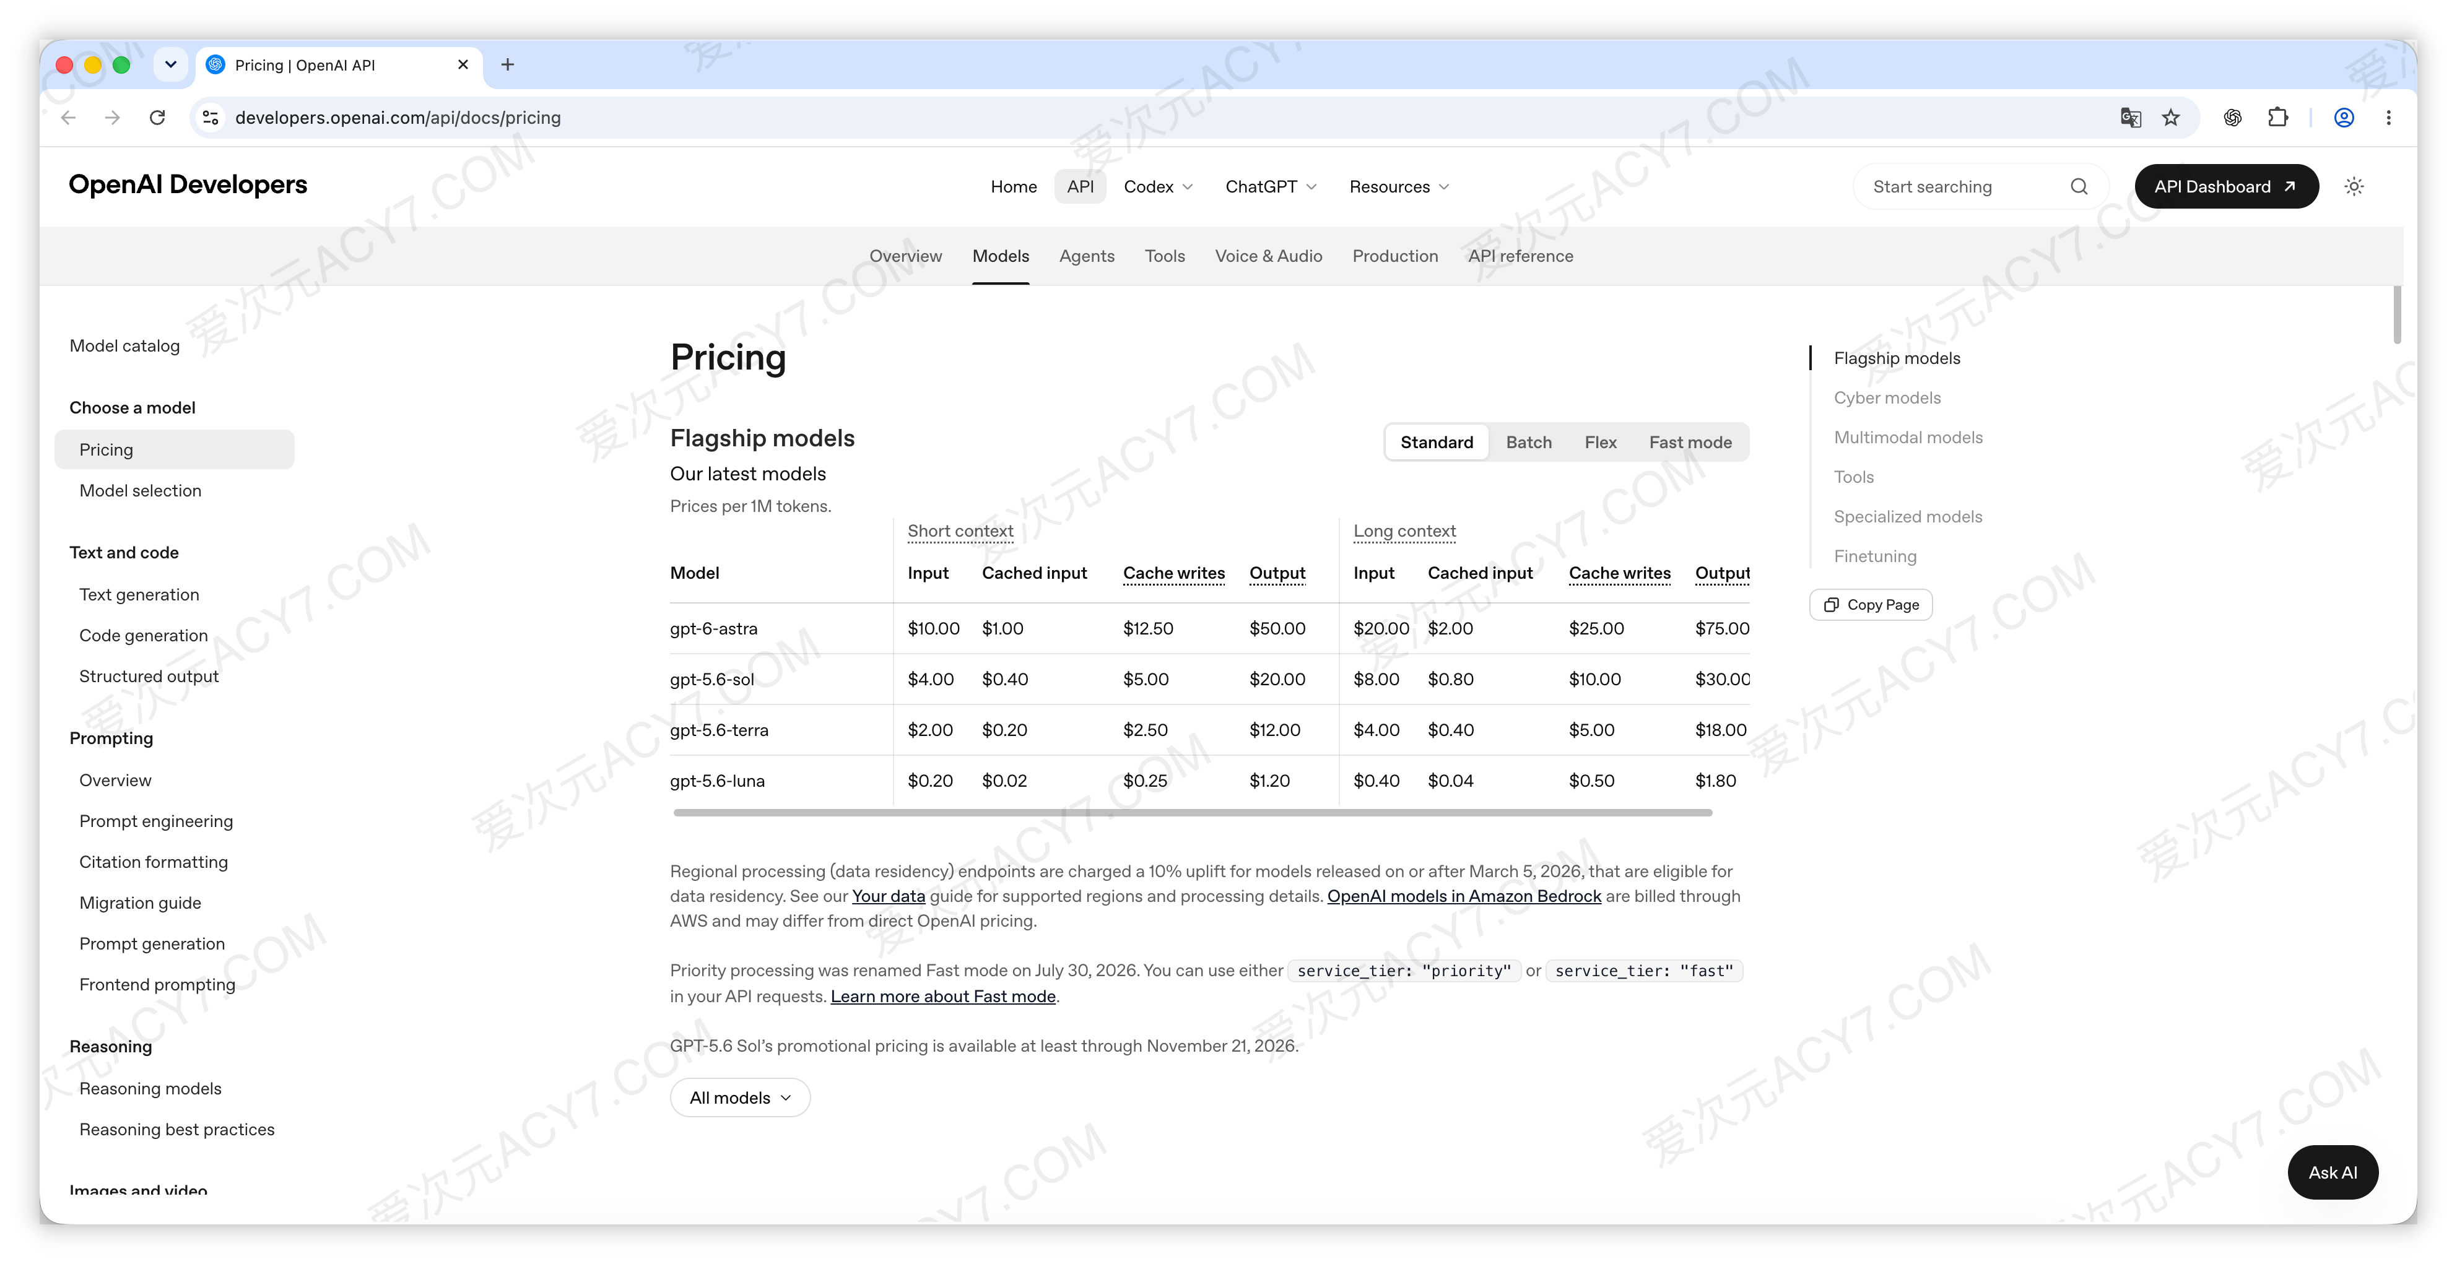
Task: Open Reasoning models in the sidebar
Action: (x=150, y=1089)
